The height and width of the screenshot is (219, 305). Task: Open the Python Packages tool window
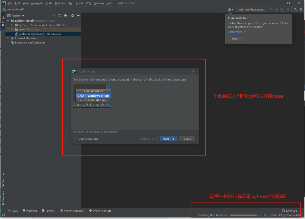click(x=72, y=211)
